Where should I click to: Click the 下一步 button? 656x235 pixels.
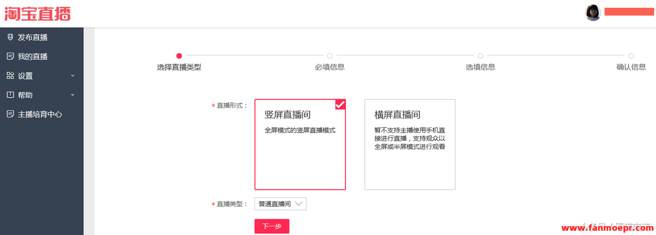[272, 226]
